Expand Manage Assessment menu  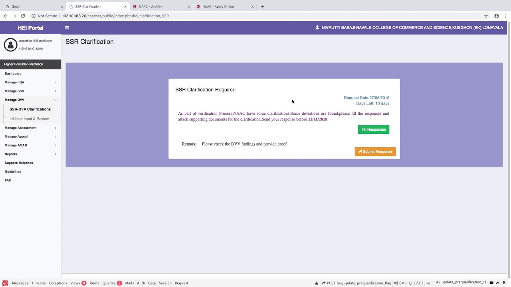click(30, 128)
